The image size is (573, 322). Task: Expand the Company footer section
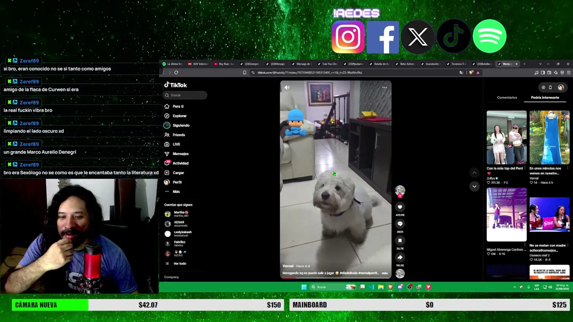(171, 277)
